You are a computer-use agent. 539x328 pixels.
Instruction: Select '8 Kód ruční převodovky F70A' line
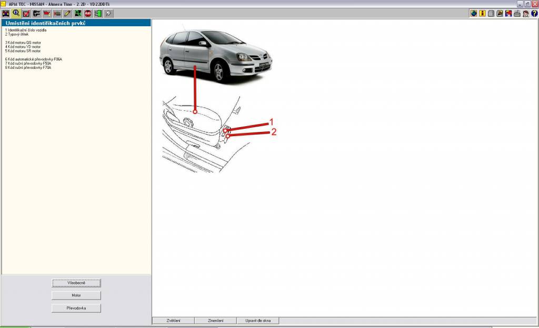(28, 68)
